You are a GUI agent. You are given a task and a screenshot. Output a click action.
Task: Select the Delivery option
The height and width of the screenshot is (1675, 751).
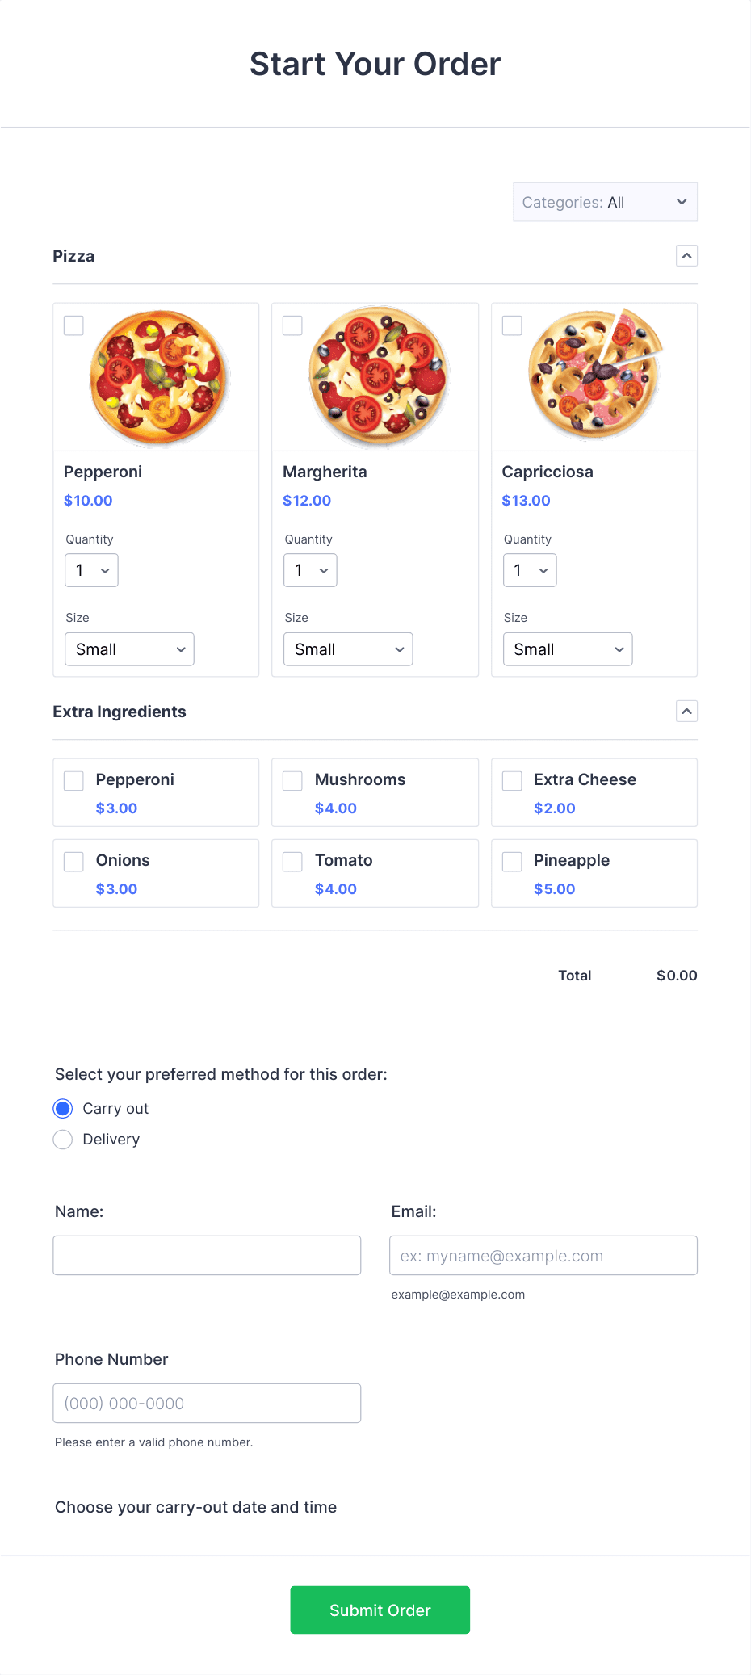point(62,1139)
